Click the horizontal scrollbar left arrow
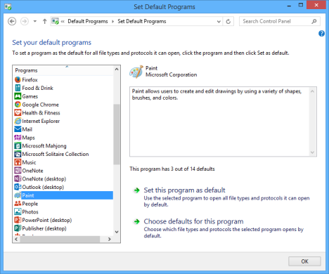Image resolution: width=329 pixels, height=274 pixels. click(x=16, y=239)
